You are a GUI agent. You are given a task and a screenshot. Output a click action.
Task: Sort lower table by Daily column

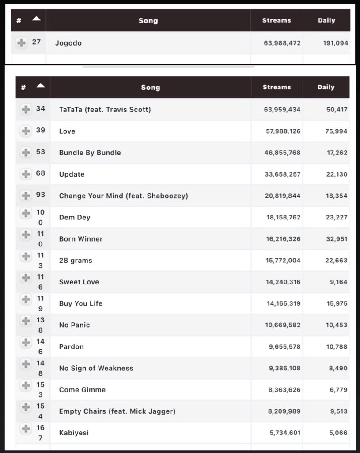pyautogui.click(x=326, y=87)
